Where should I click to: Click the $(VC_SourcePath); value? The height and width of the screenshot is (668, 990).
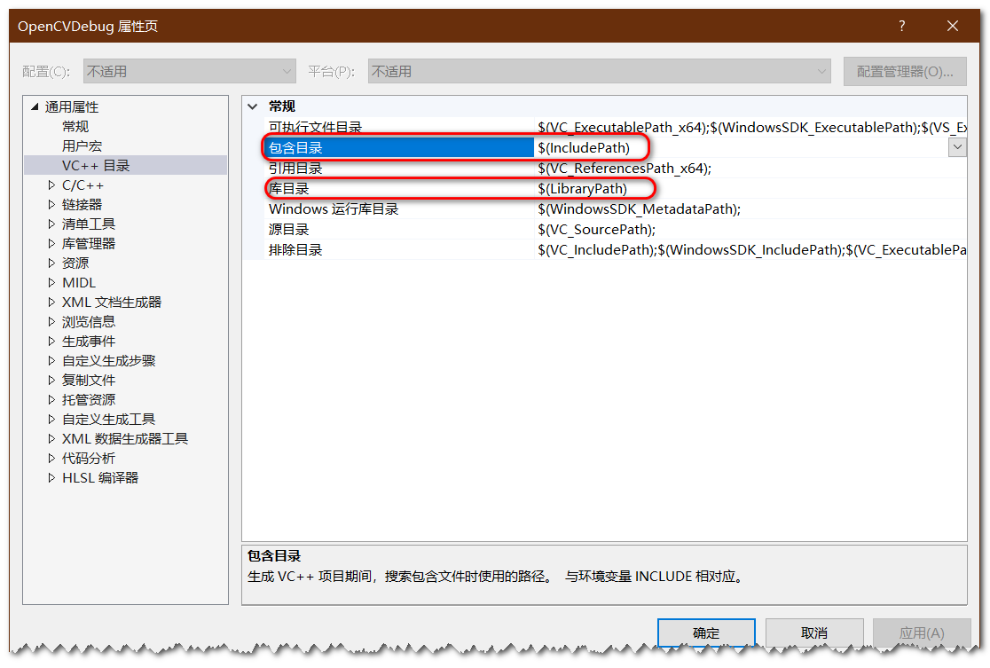597,229
